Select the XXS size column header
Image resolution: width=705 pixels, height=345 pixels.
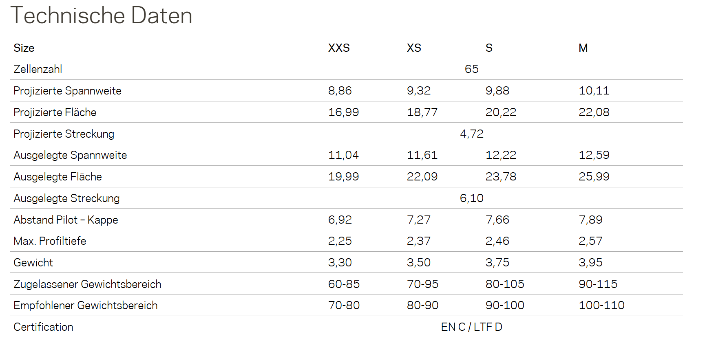click(x=339, y=48)
